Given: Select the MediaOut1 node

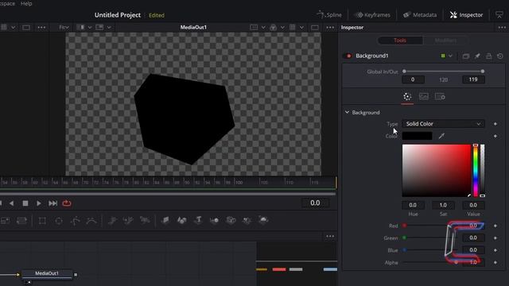Looking at the screenshot, I should [47, 273].
